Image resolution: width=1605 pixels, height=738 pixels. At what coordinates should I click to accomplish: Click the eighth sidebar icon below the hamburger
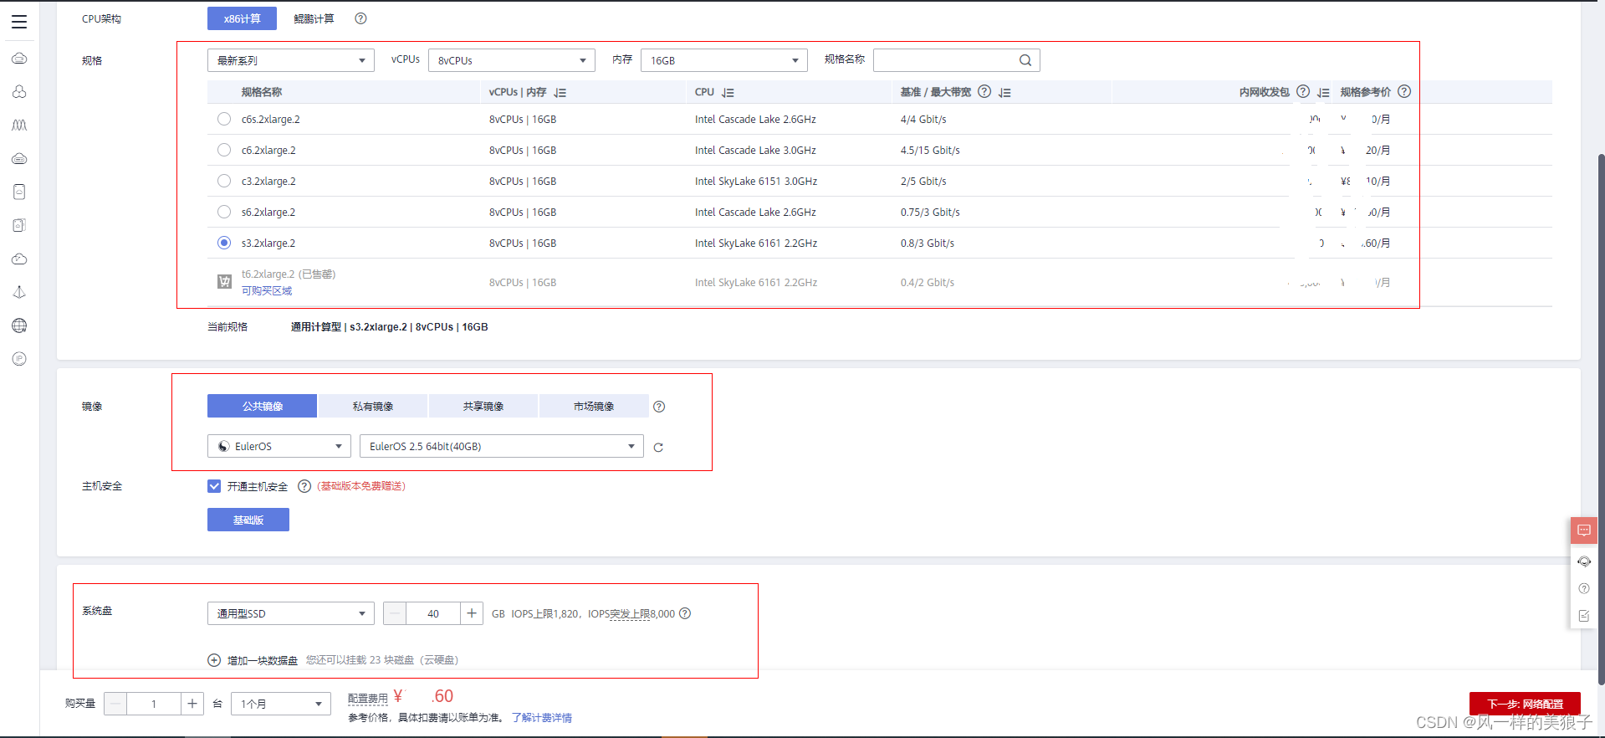pyautogui.click(x=19, y=292)
